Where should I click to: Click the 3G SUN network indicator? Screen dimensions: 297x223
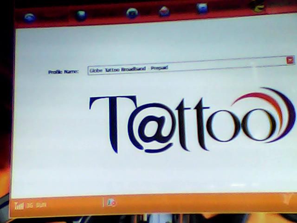(x=36, y=205)
